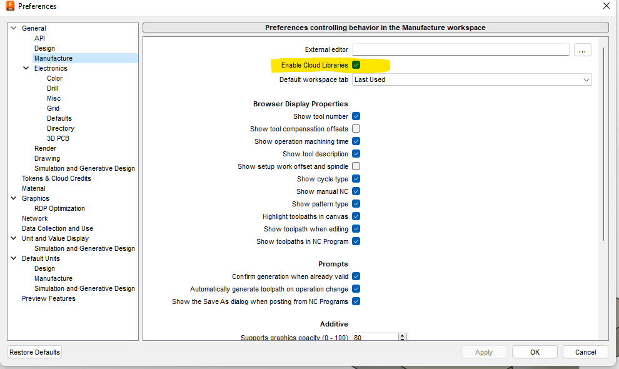The height and width of the screenshot is (369, 619).
Task: Open Misc settings under Electronics
Action: coord(54,98)
